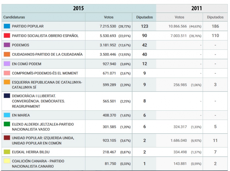Click the light blue En Marea swatch
The width and height of the screenshot is (230, 171).
7,115
